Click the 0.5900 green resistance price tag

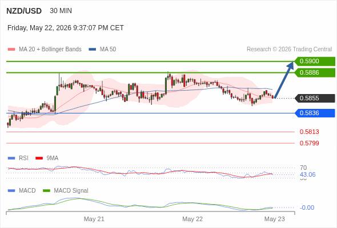point(315,62)
